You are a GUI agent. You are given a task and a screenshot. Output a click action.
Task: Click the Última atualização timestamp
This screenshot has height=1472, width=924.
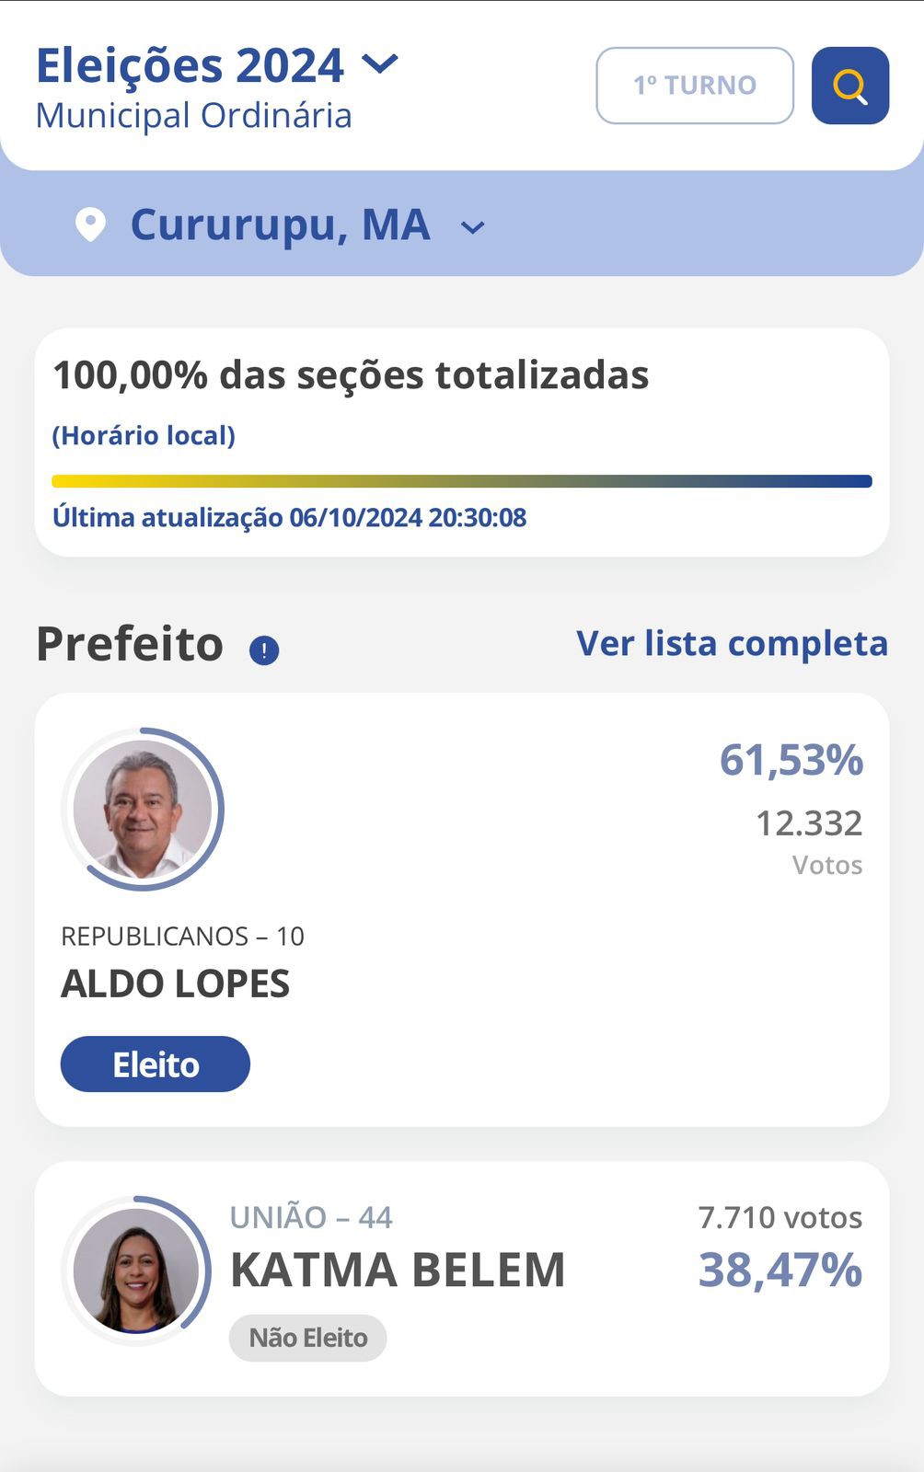[x=289, y=517]
